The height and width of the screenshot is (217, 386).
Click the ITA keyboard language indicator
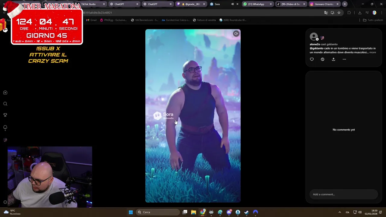pos(347,212)
